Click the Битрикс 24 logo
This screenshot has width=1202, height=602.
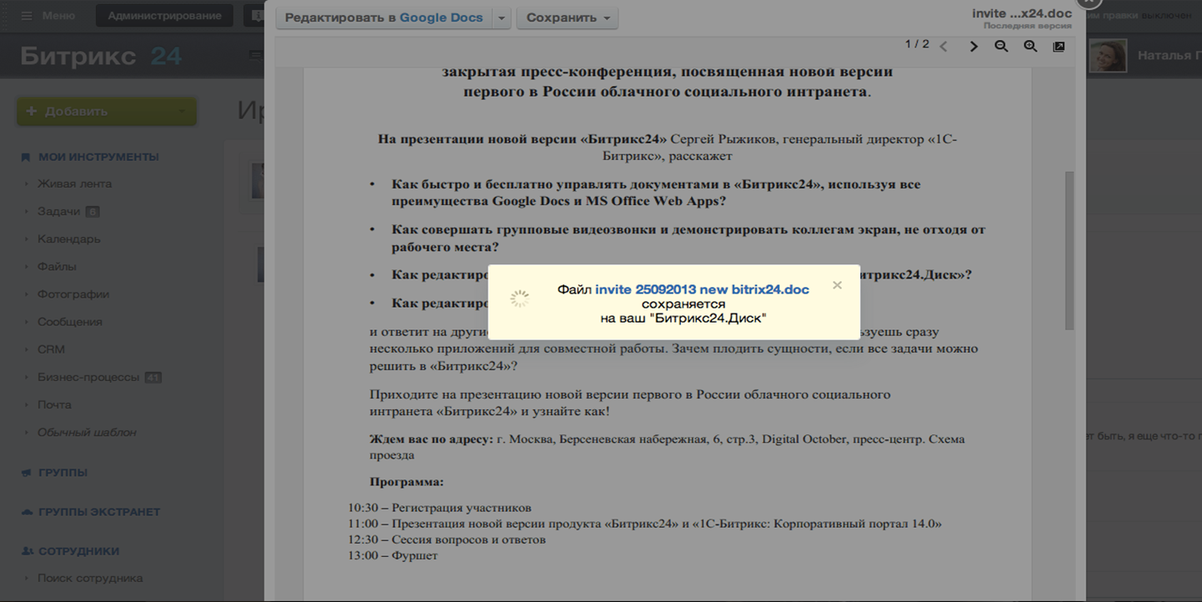pyautogui.click(x=101, y=56)
